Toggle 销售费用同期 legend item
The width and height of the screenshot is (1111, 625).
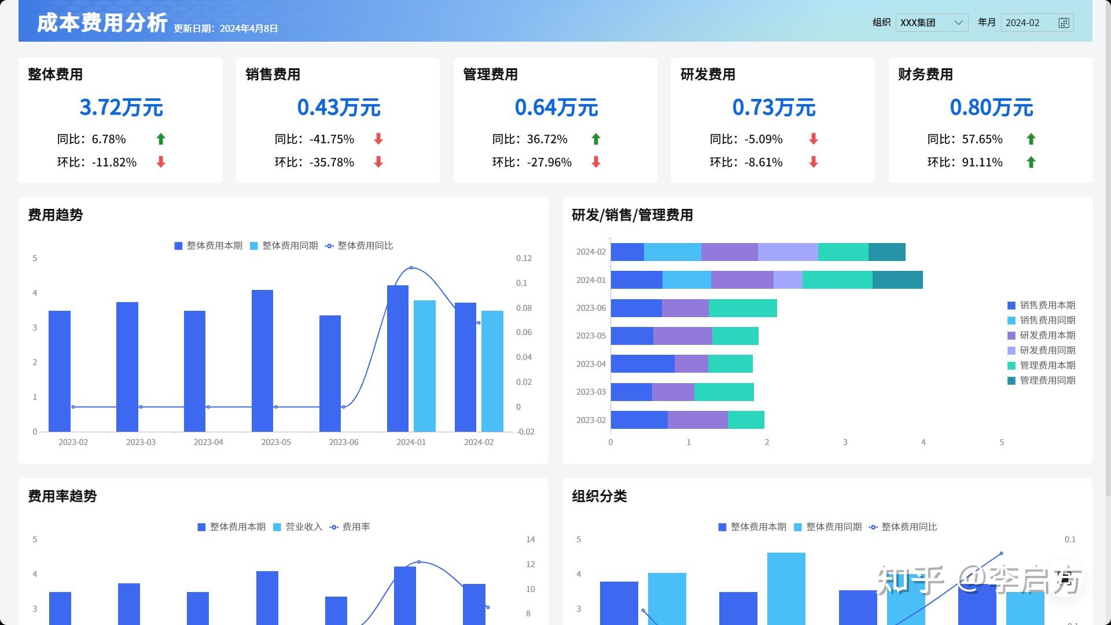click(1042, 320)
